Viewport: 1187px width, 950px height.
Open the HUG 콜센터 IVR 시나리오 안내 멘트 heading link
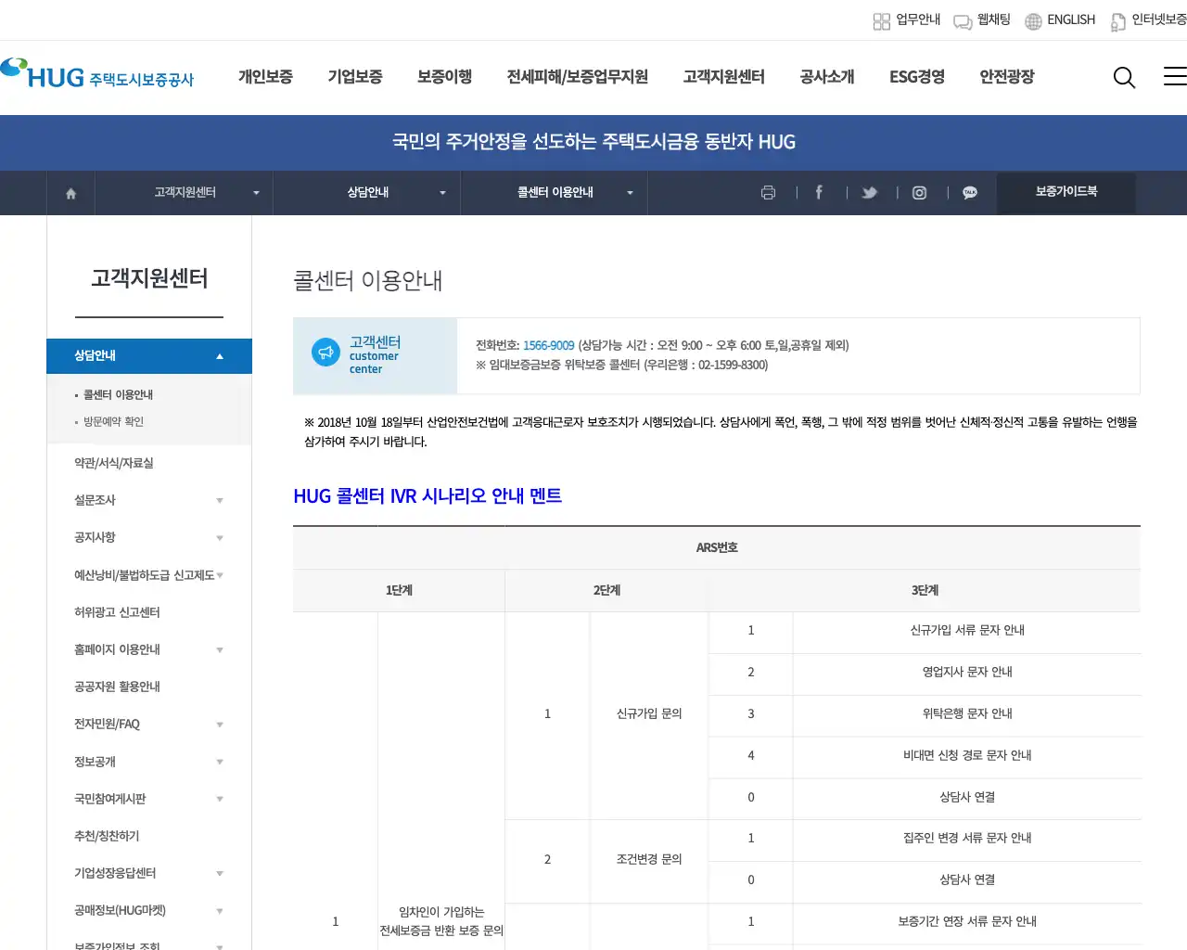pos(428,496)
